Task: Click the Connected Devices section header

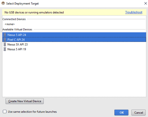Action: click(14, 19)
